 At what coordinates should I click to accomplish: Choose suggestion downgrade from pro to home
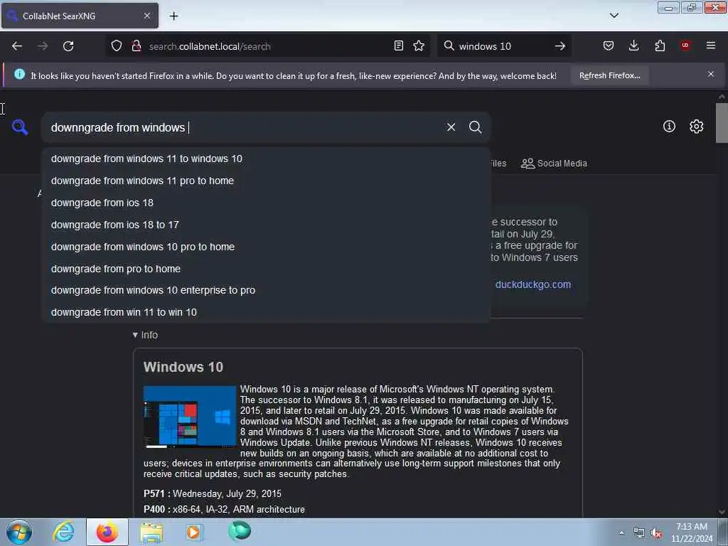[x=266, y=269]
